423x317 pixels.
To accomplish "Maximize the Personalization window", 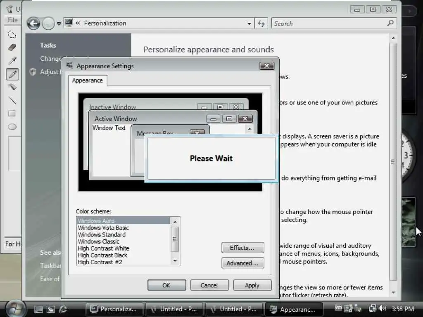I will [373, 10].
